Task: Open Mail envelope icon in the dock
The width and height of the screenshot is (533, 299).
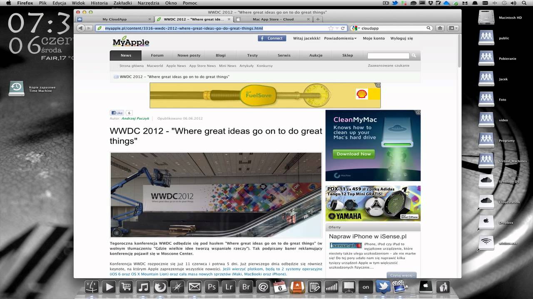Action: (x=194, y=287)
